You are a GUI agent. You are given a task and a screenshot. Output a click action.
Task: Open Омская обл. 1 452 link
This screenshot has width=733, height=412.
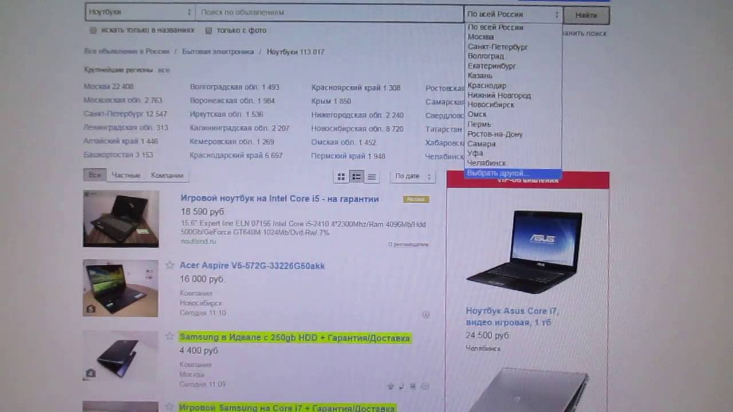coord(343,142)
